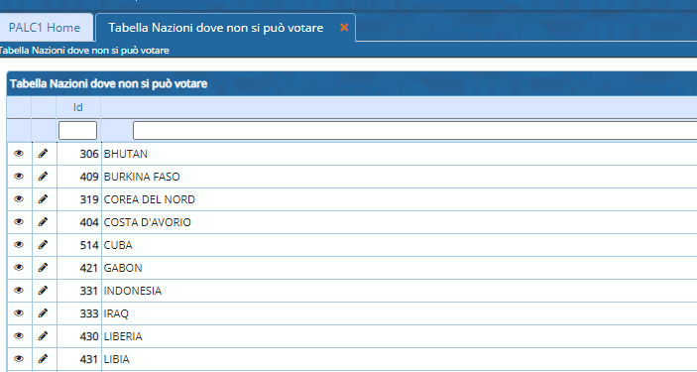
Task: Edit the GABON row pencil icon
Action: (43, 268)
